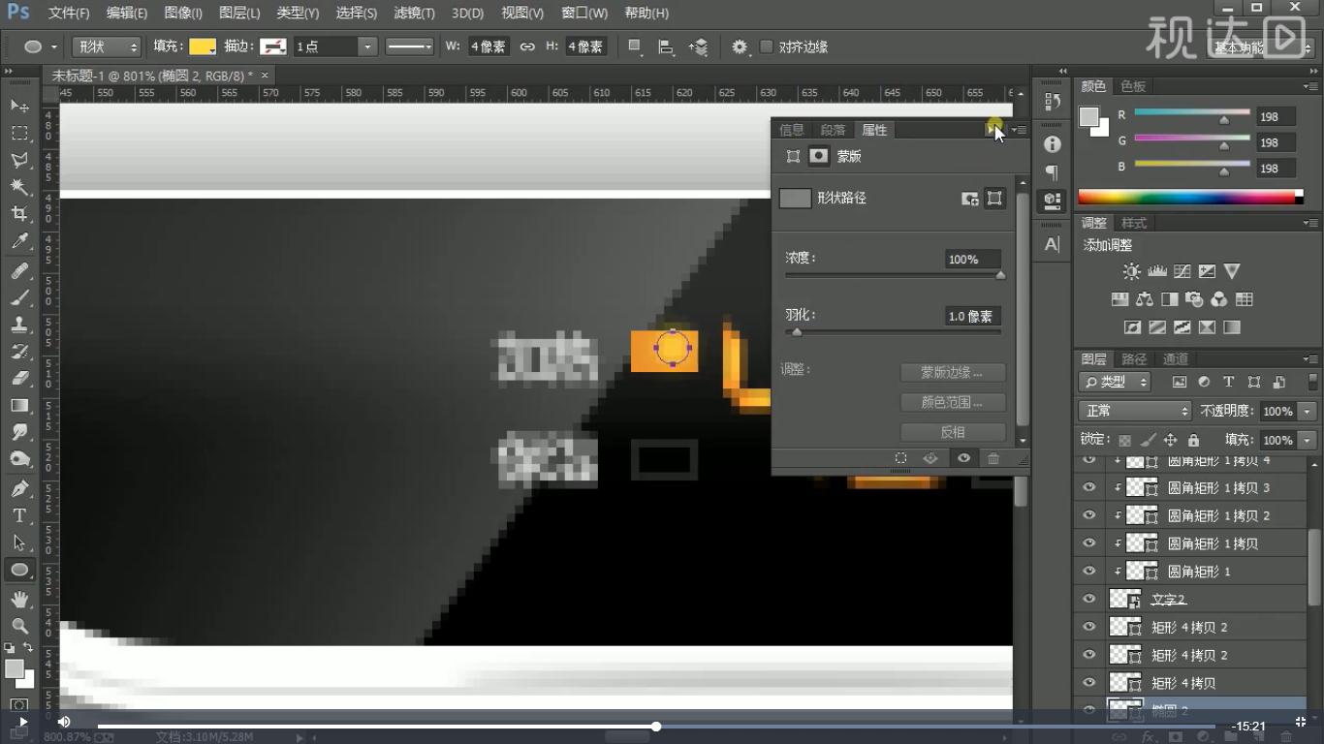Click the 蒙版边缘... button
The image size is (1324, 744).
tap(953, 372)
